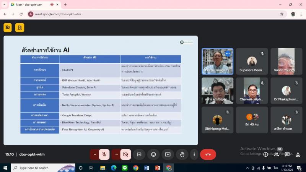
Task: Open File Explorer from taskbar
Action: point(103,168)
